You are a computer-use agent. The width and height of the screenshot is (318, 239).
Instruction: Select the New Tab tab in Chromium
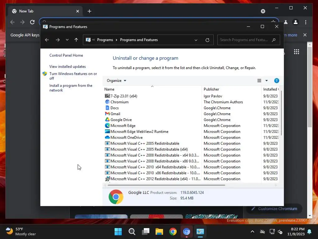(x=45, y=11)
